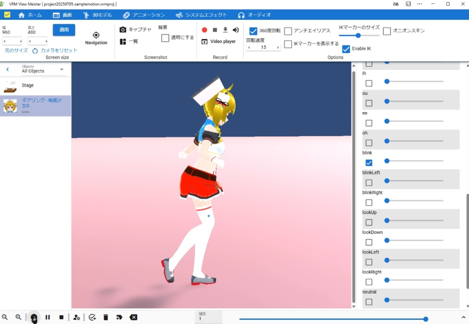
Task: Click the 適用 apply button
Action: (64, 30)
